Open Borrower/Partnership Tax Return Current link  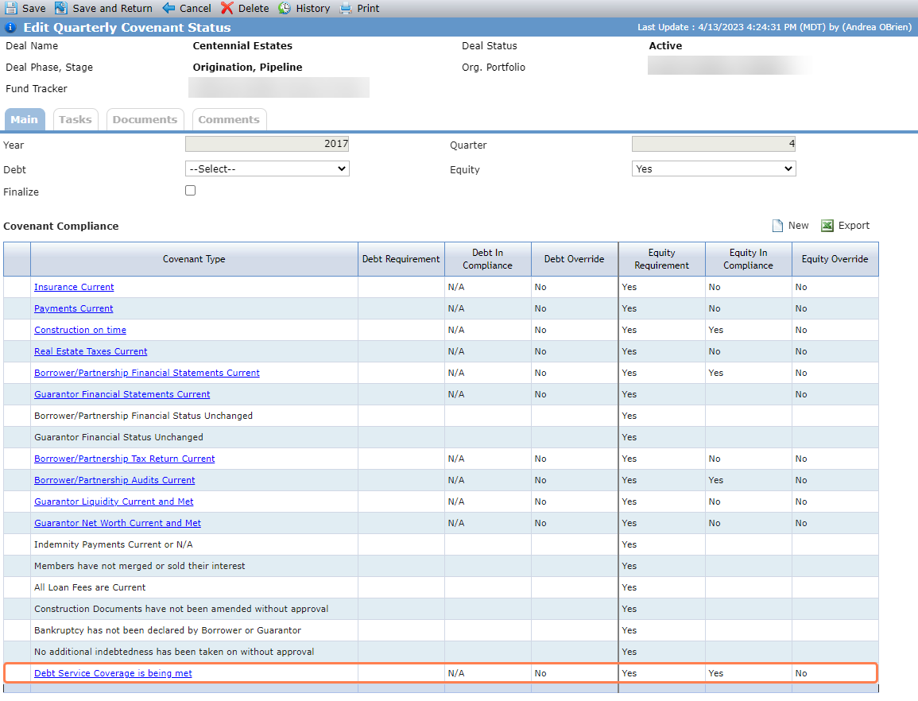pos(124,459)
